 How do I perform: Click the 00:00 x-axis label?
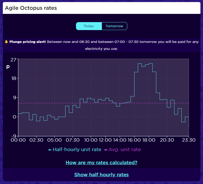pos(18,140)
